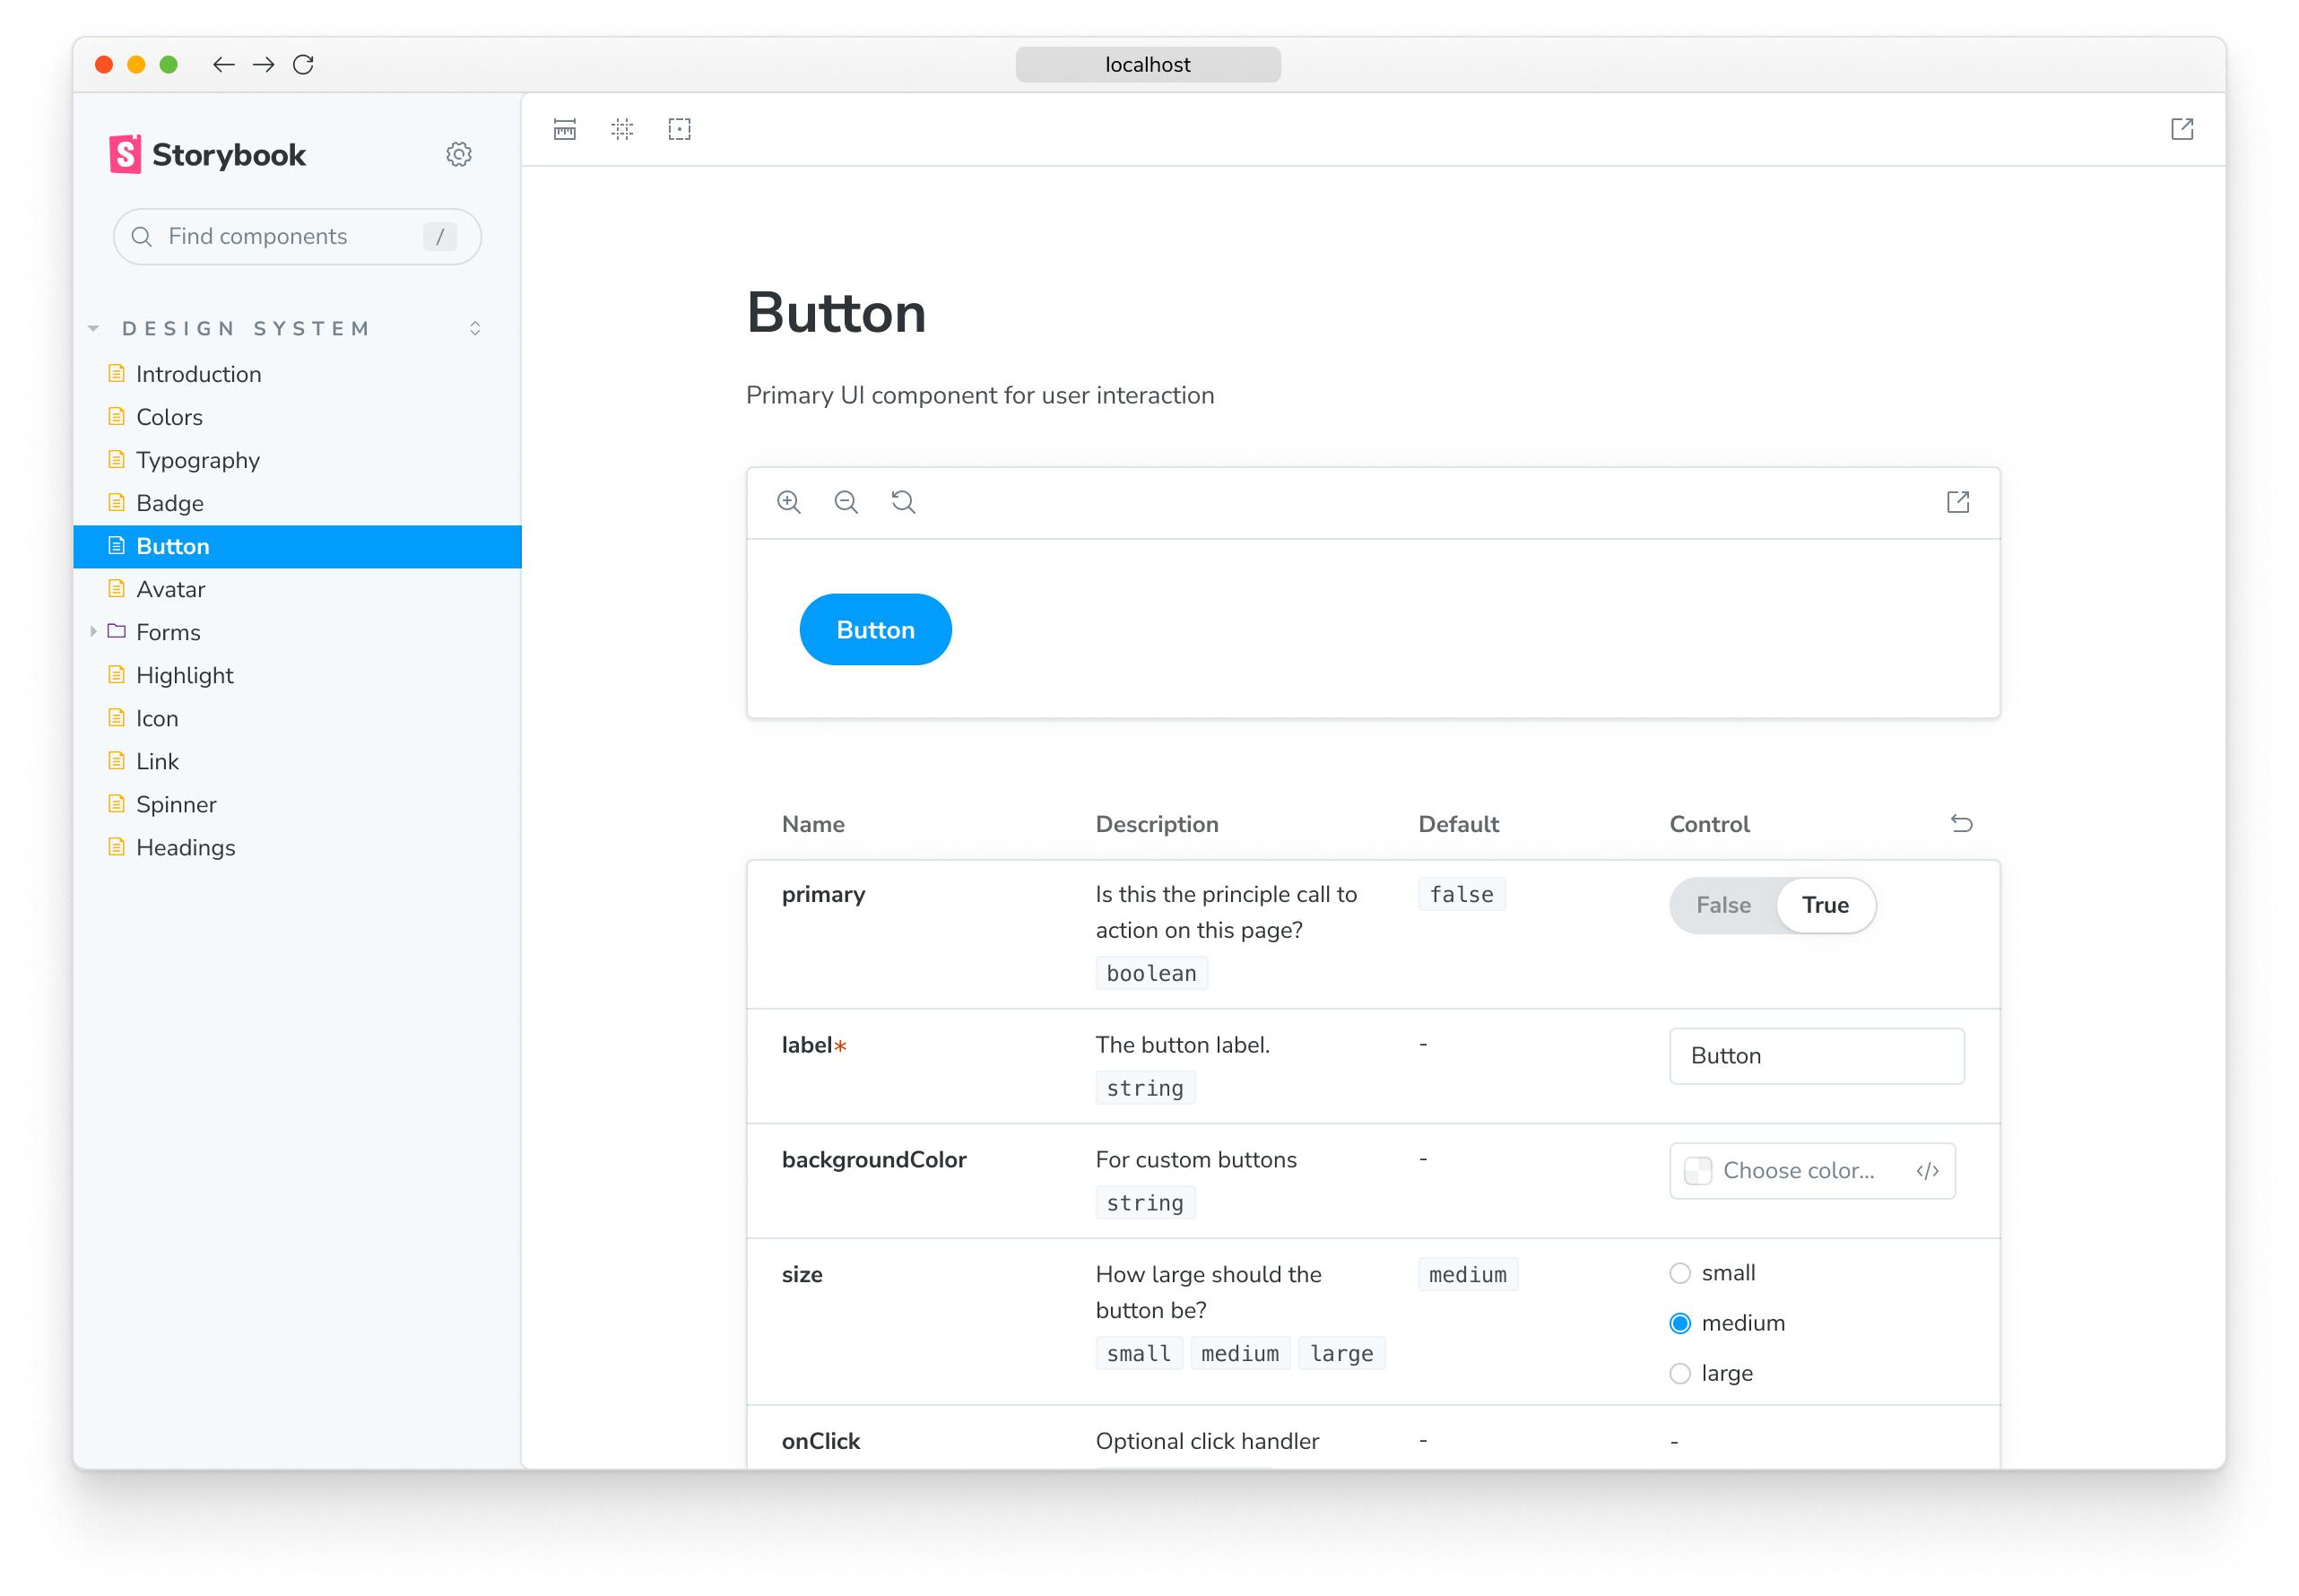Screen dimensions: 2299x1596
Task: Zoom out of the Button preview
Action: 846,501
